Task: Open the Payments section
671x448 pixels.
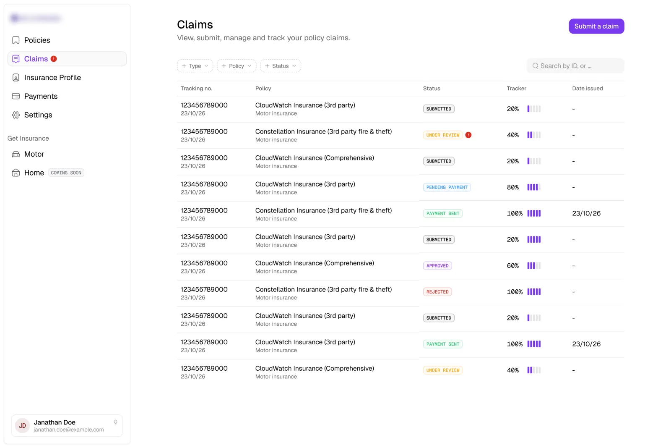Action: [67, 96]
